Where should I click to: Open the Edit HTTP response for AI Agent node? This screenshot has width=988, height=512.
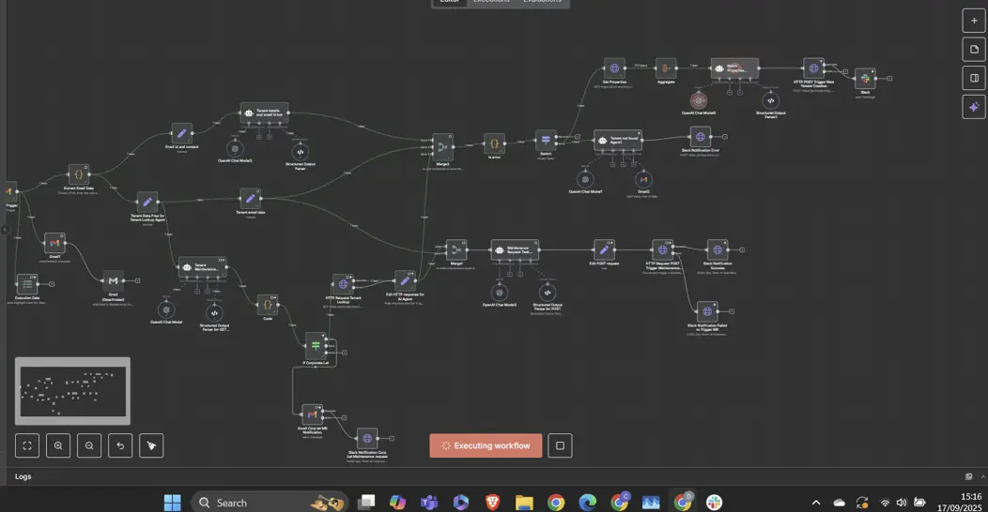[405, 280]
